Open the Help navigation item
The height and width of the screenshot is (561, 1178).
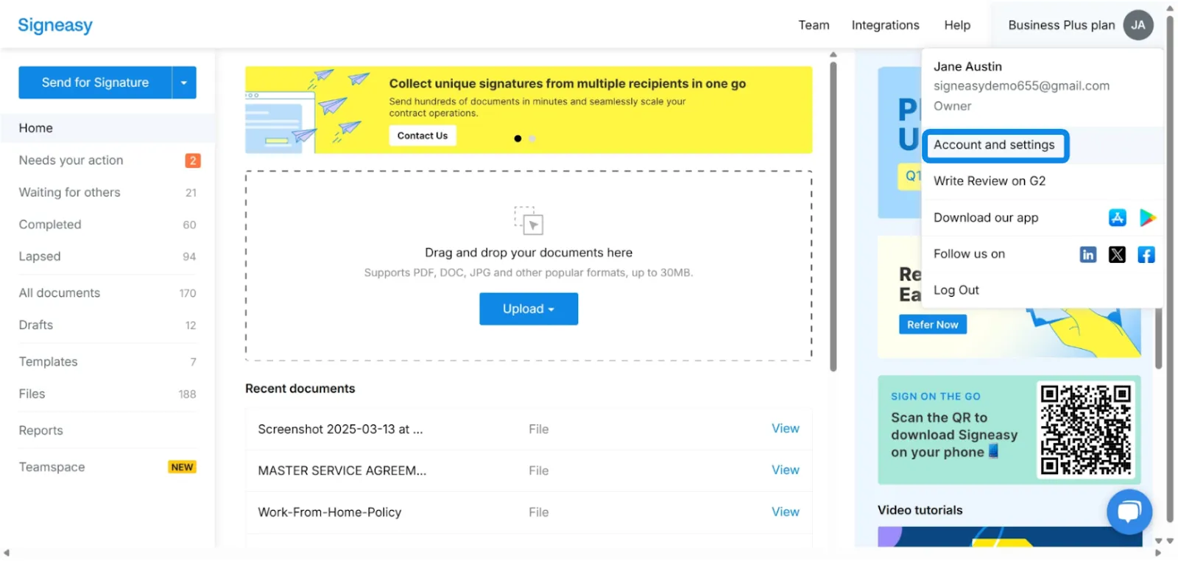click(x=957, y=25)
